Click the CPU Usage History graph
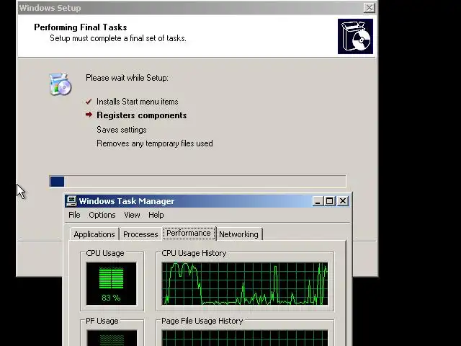This screenshot has width=461, height=346. [245, 283]
